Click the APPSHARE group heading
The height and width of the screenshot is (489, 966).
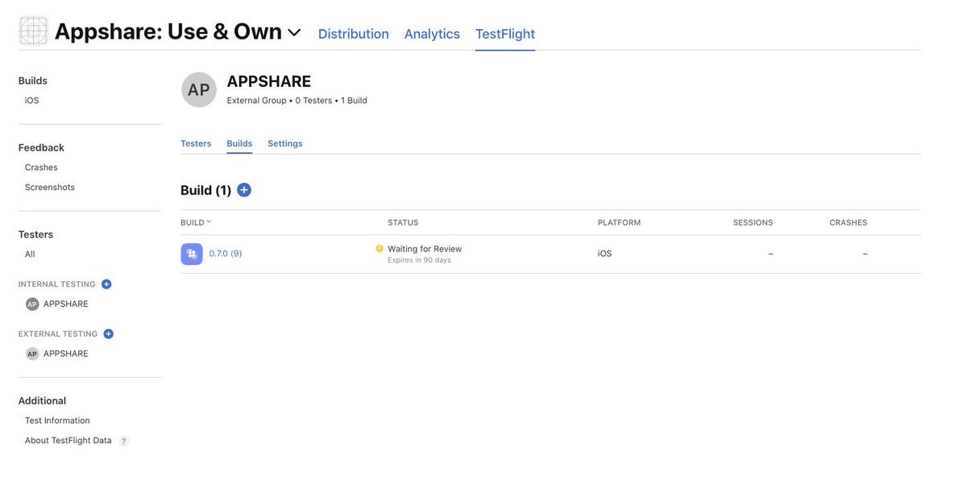pos(269,81)
